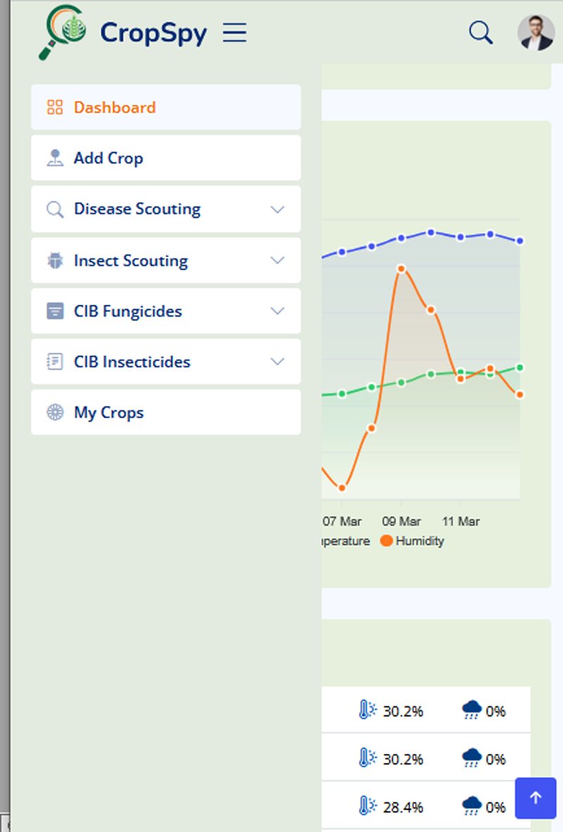This screenshot has height=832, width=563.
Task: Select the Dashboard grid icon
Action: 55,107
